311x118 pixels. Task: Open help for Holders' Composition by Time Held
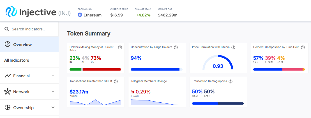pos(303,47)
